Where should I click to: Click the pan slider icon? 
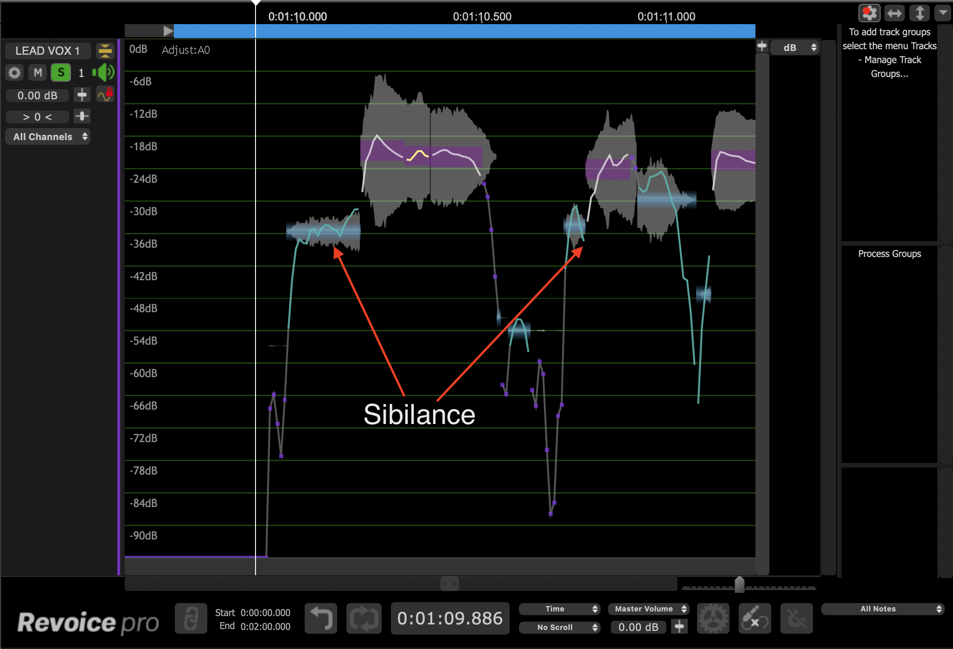coord(82,116)
